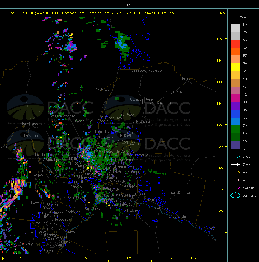Click the 'Ugarteche' map label

pyautogui.click(x=77, y=197)
